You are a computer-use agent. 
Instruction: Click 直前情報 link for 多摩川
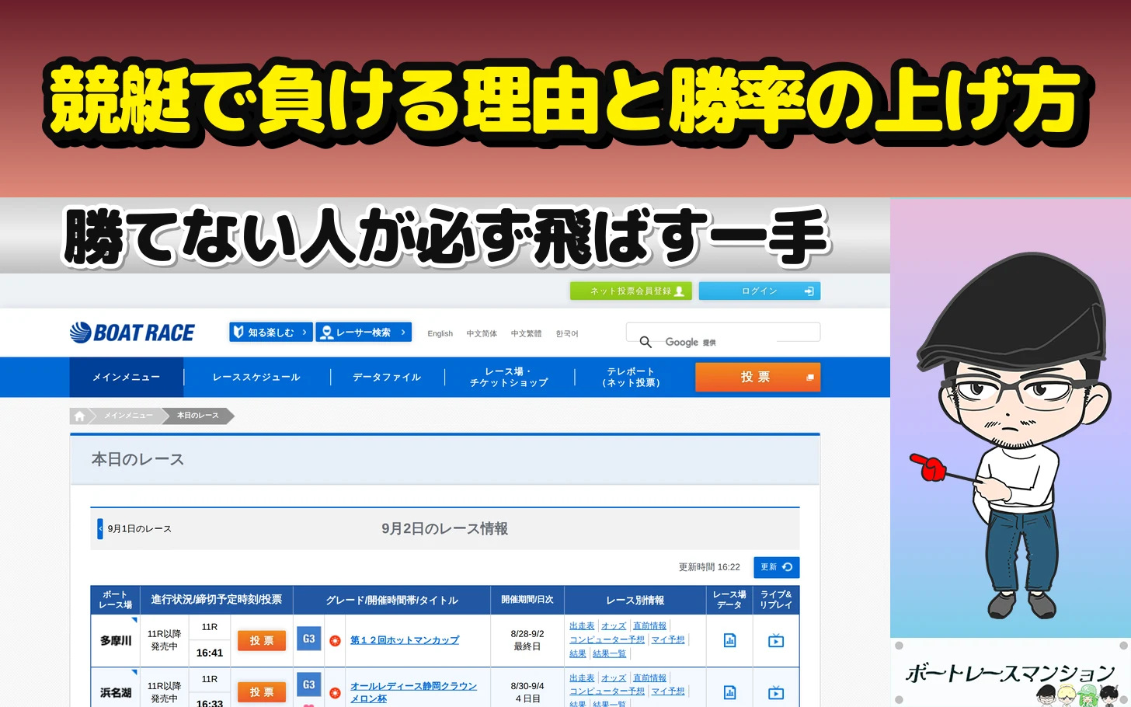point(649,625)
